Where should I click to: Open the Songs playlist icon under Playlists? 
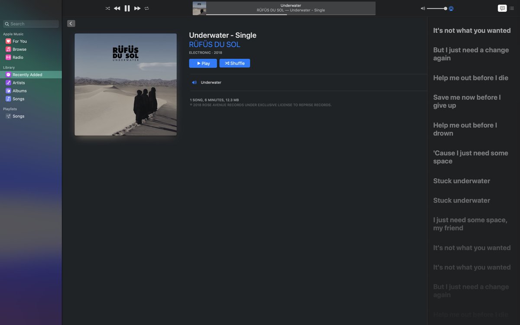pyautogui.click(x=8, y=116)
